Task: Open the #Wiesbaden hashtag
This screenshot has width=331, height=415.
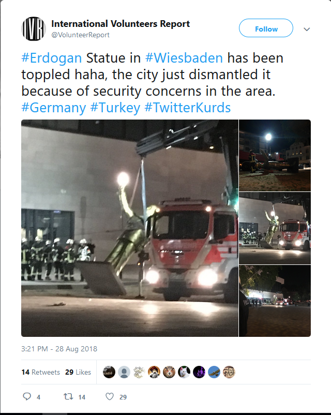Action: click(x=184, y=58)
